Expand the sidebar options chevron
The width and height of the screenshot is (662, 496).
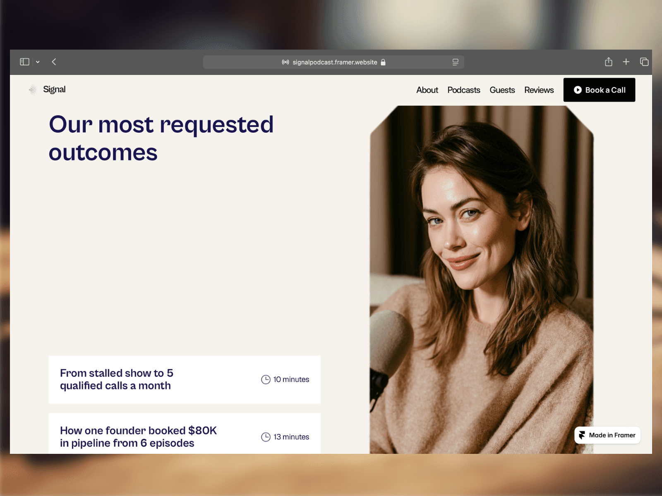(38, 62)
